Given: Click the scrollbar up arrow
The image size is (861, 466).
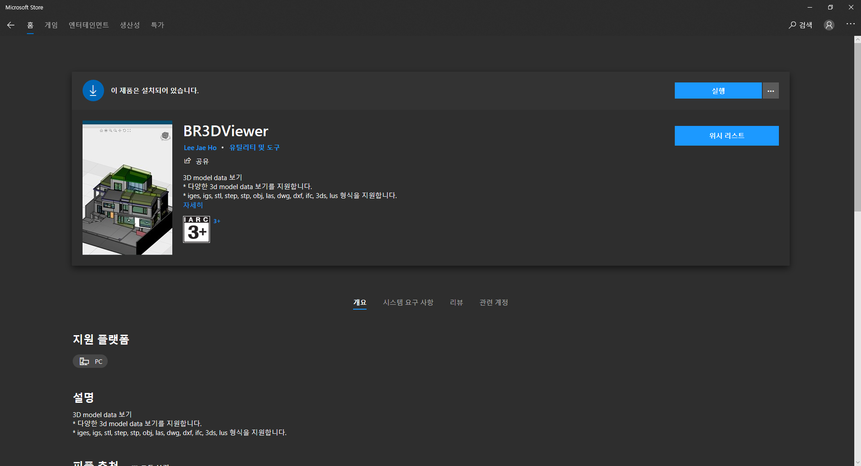Looking at the screenshot, I should tap(857, 39).
